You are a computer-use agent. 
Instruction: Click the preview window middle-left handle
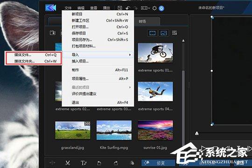pos(212,71)
